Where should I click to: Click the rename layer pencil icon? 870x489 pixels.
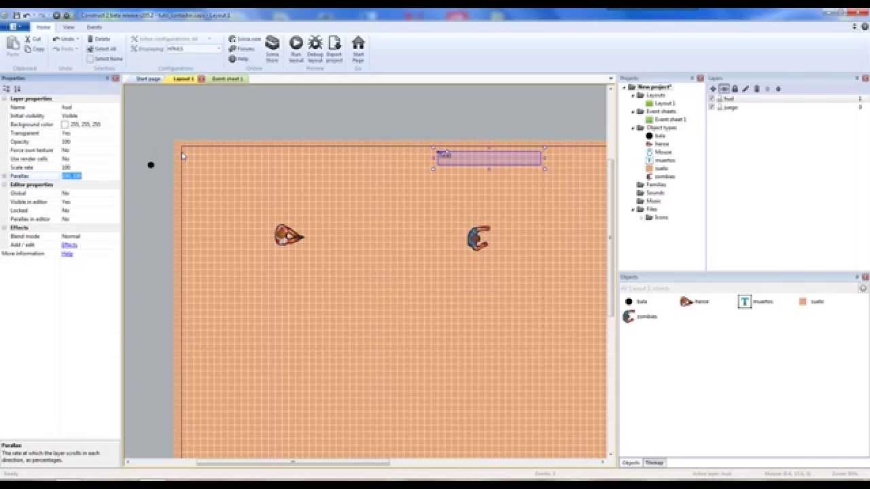coord(746,89)
